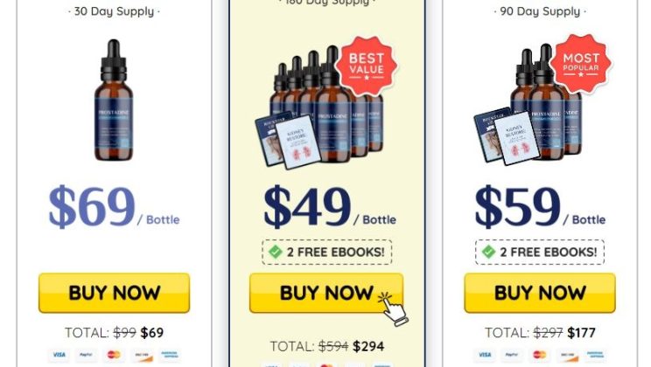Image resolution: width=651 pixels, height=367 pixels.
Task: Click the Visa icon under the 30 day supply
Action: [59, 355]
